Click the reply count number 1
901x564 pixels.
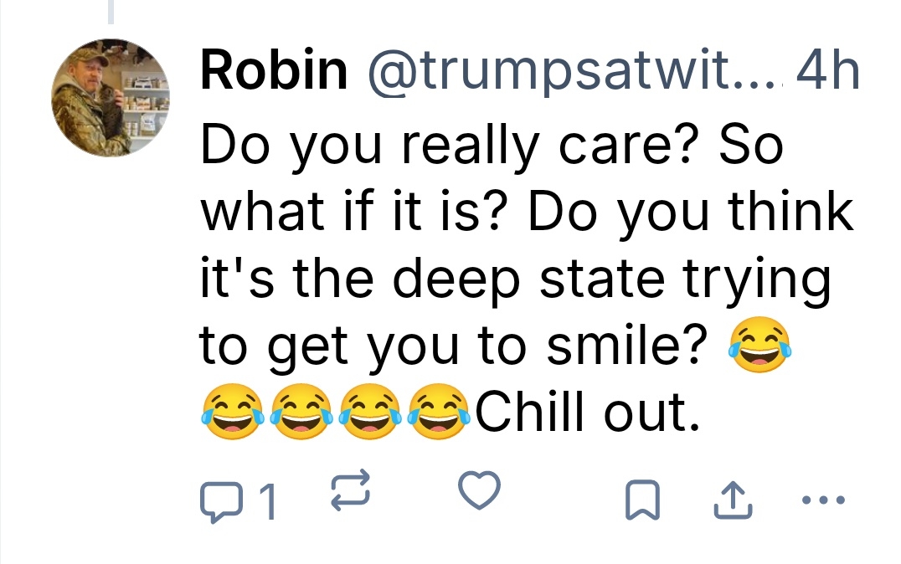coord(266,502)
